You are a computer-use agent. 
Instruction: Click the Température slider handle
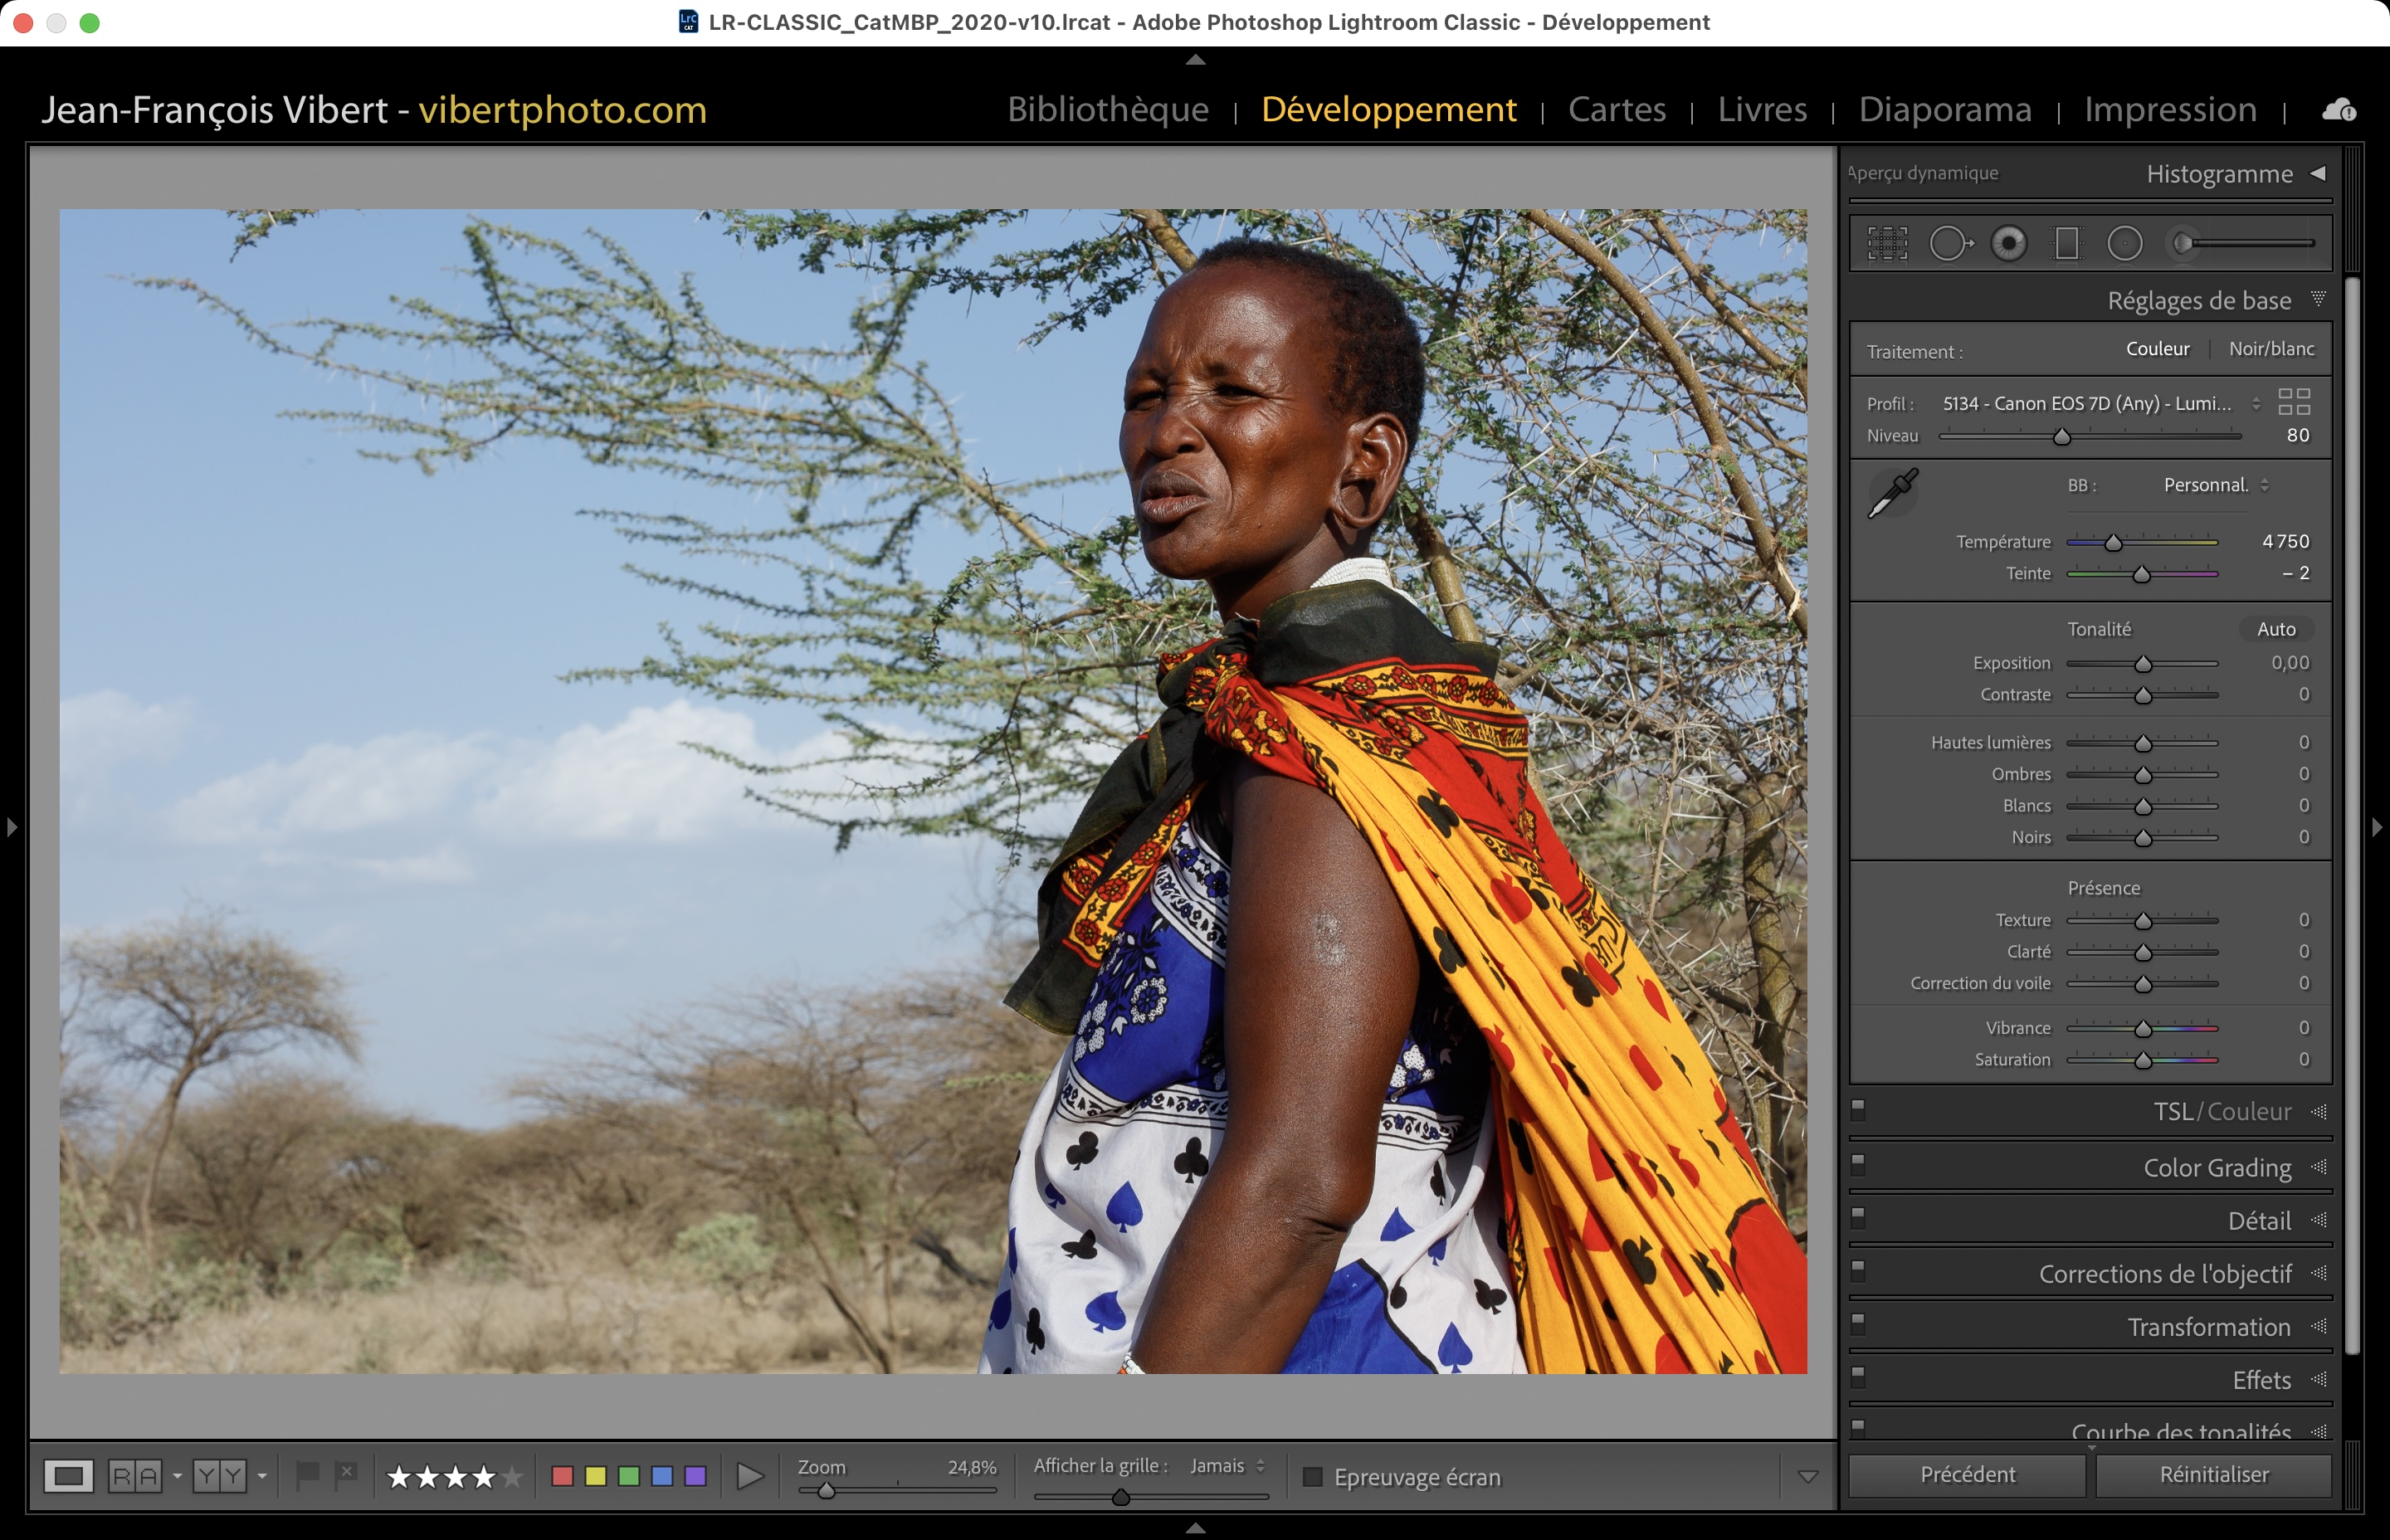[x=2113, y=543]
